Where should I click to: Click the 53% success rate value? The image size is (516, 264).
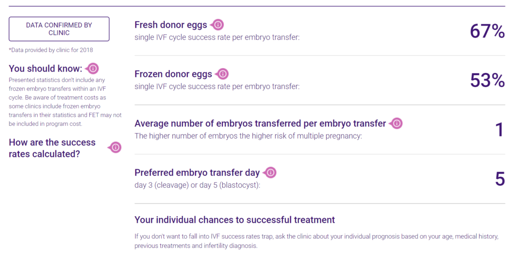pos(487,81)
